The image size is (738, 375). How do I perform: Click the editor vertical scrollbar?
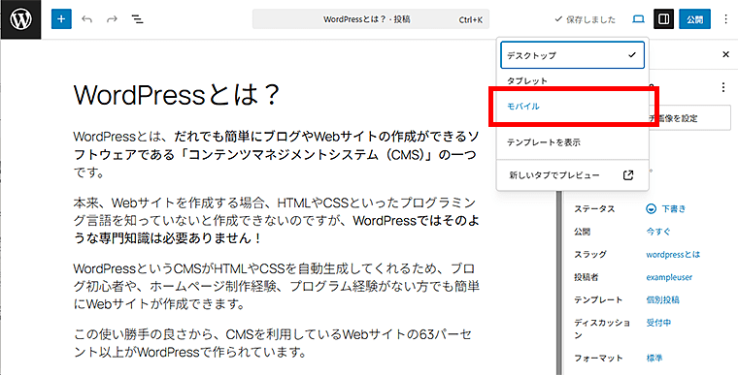(x=559, y=282)
